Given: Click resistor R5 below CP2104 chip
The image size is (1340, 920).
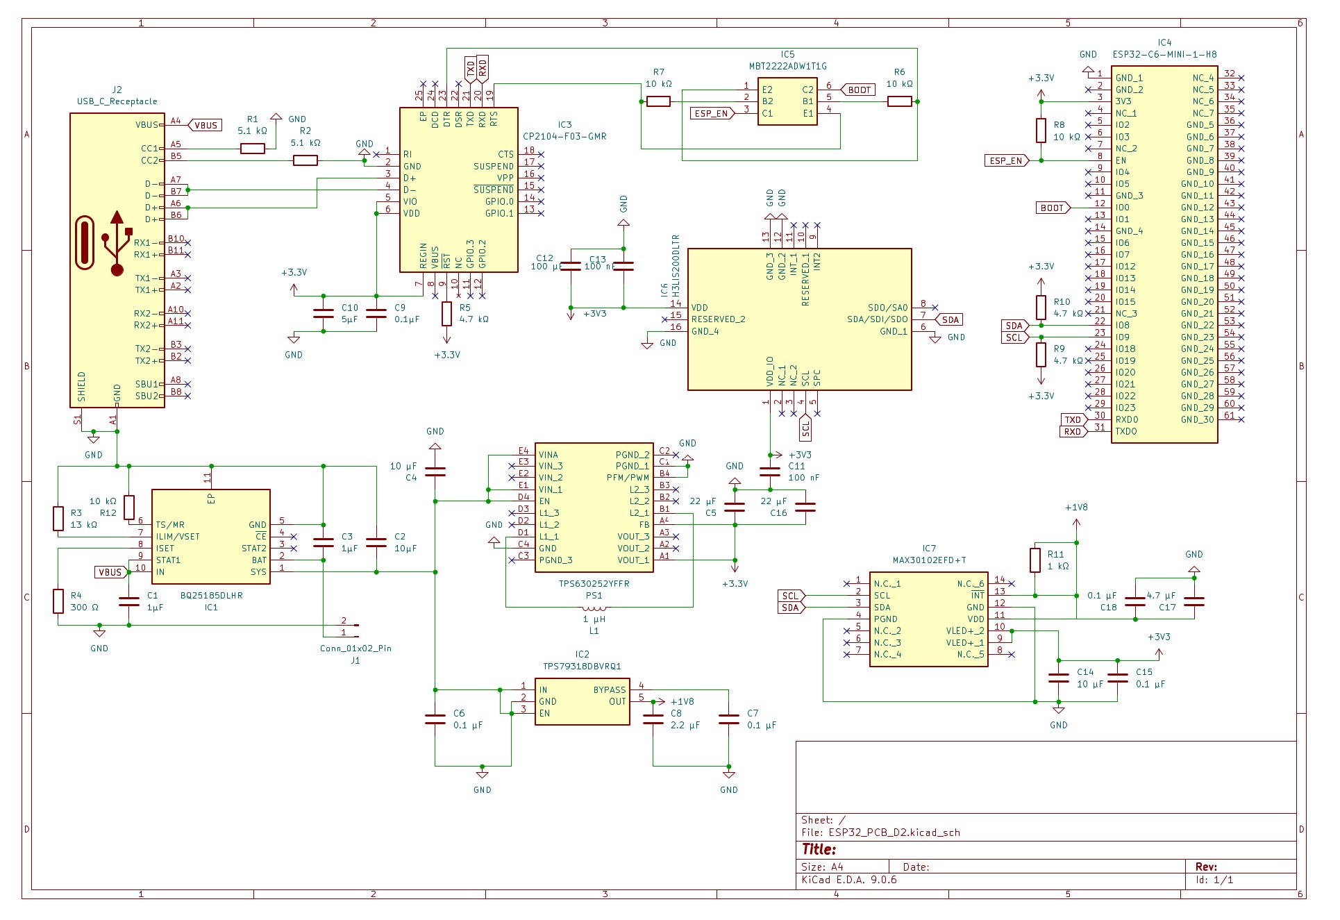Looking at the screenshot, I should tap(447, 314).
